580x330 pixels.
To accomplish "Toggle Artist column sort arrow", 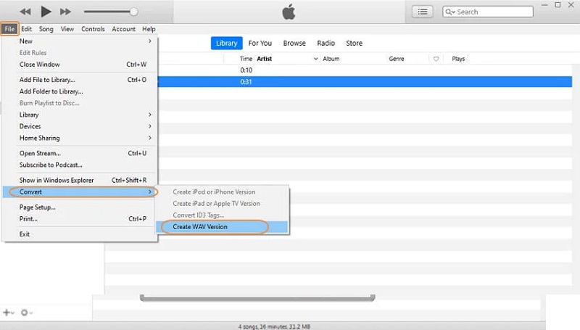I will (x=315, y=59).
